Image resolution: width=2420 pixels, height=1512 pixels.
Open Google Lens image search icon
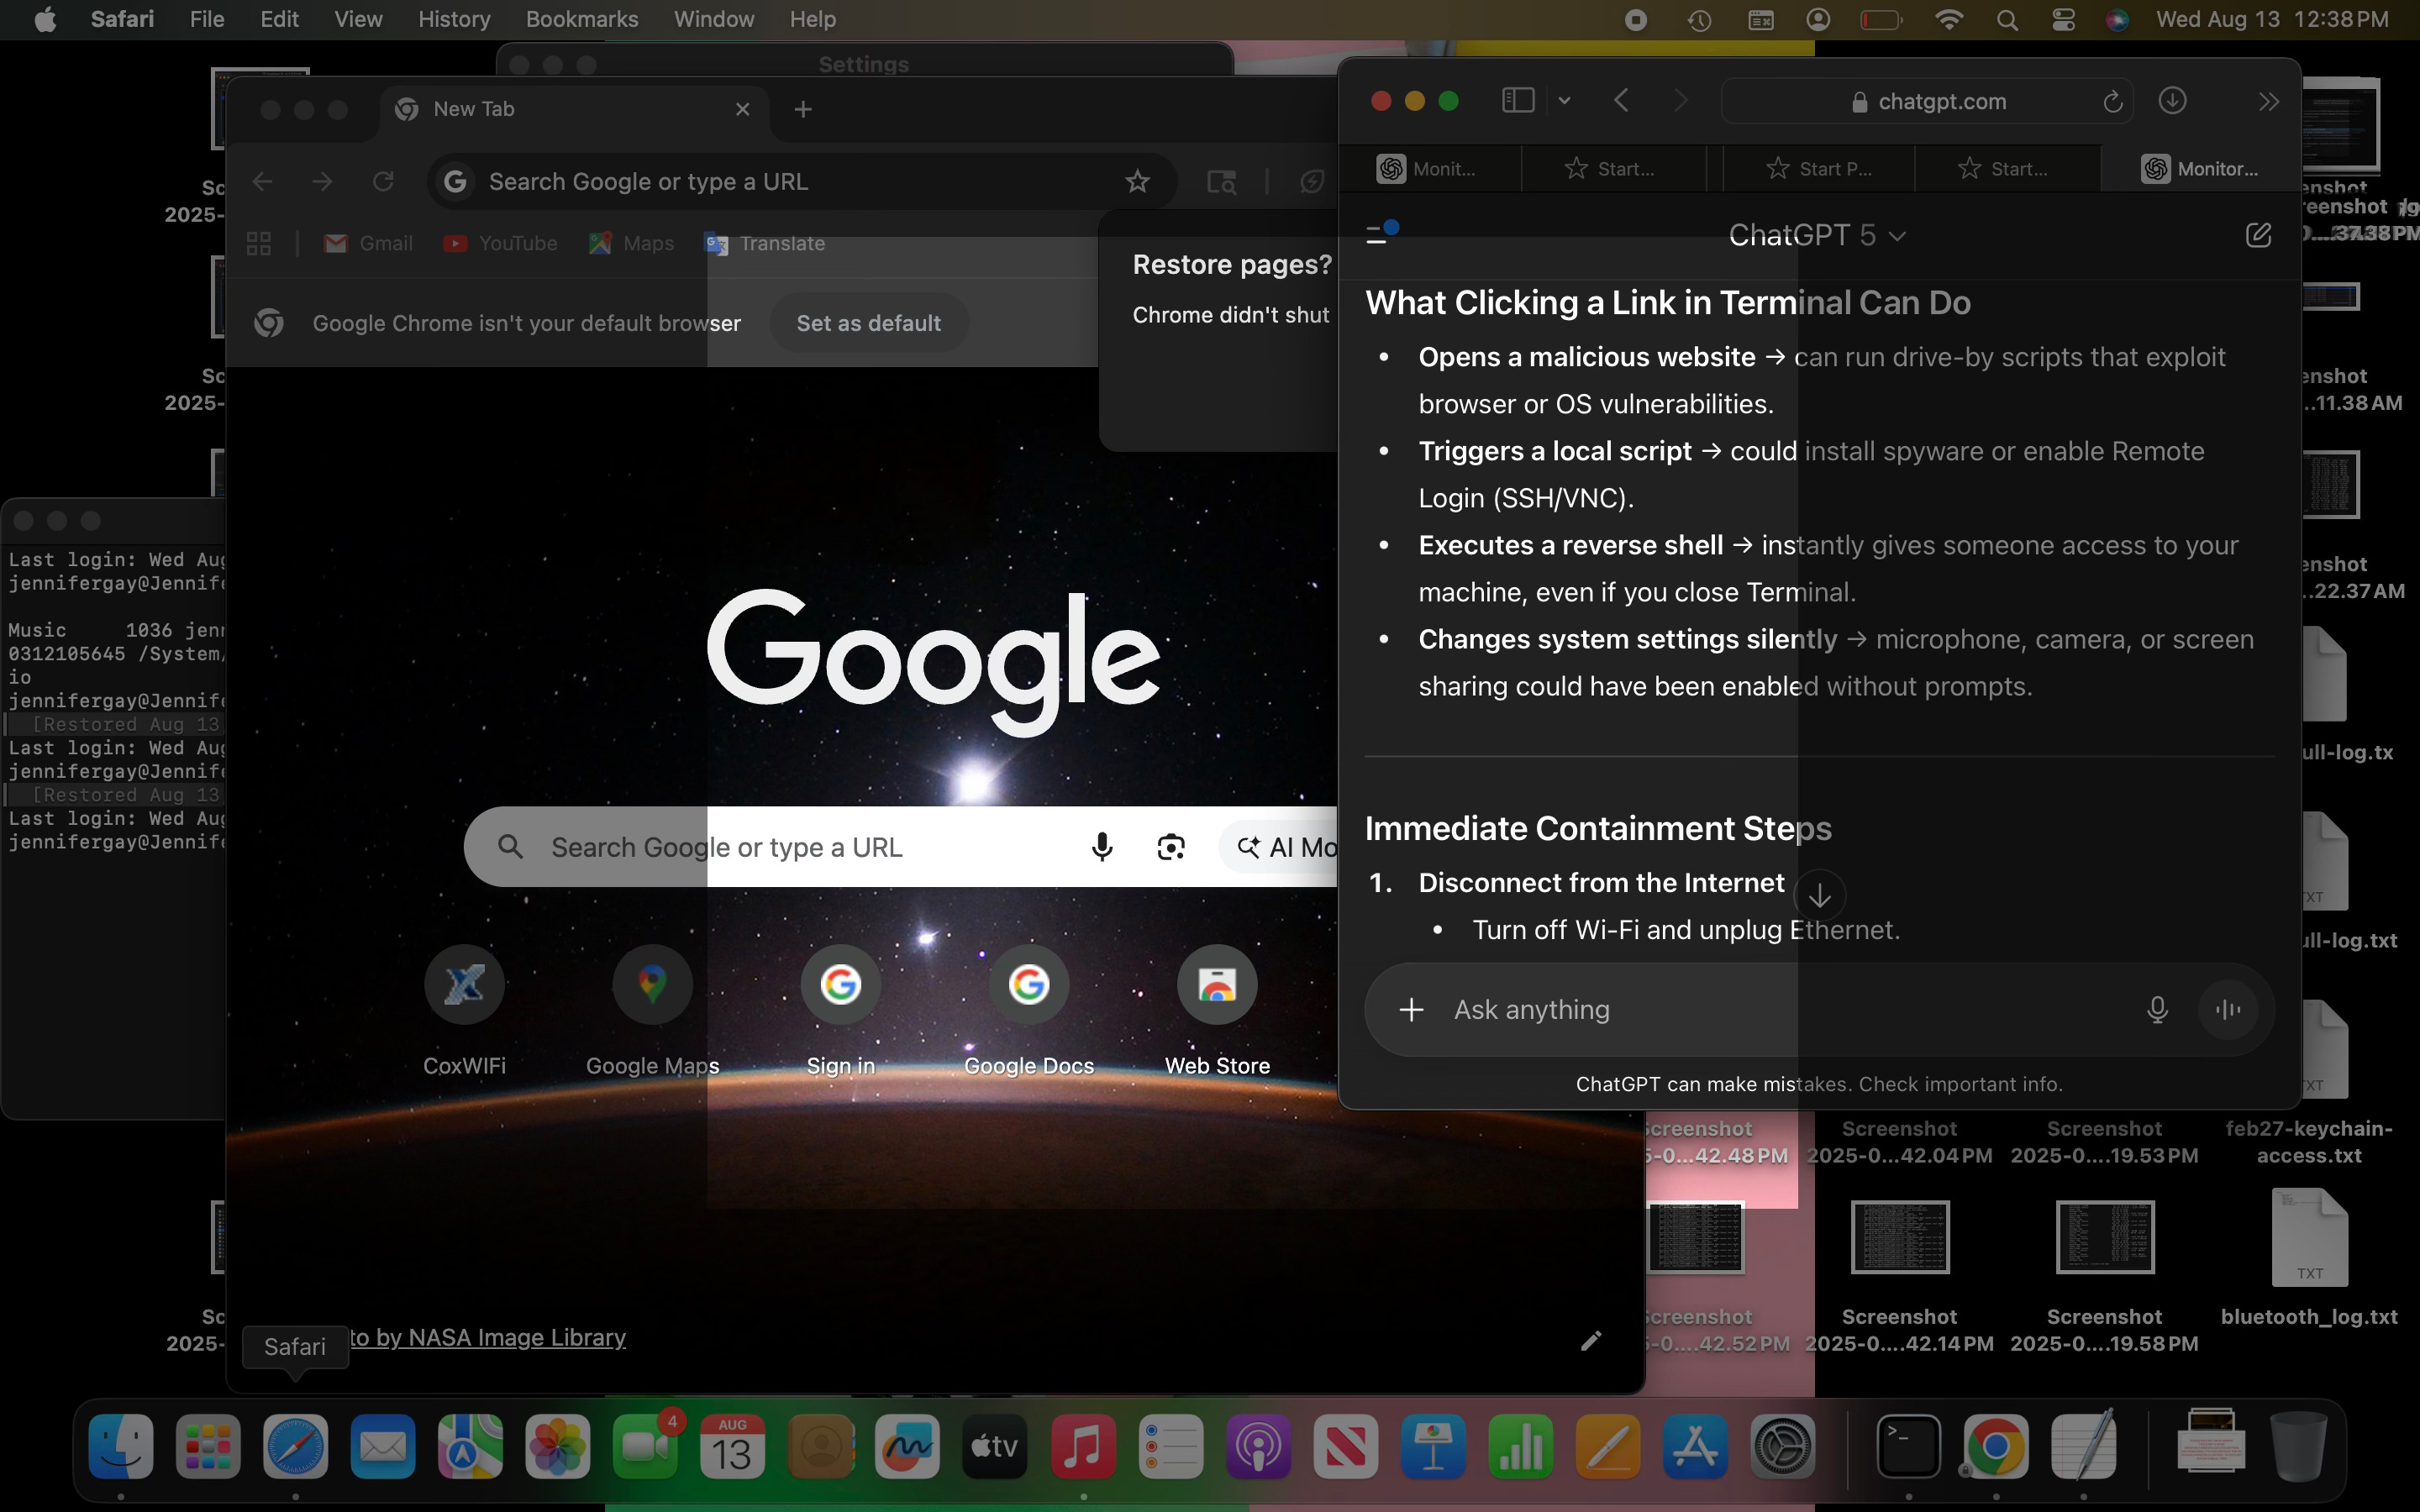pyautogui.click(x=1171, y=847)
